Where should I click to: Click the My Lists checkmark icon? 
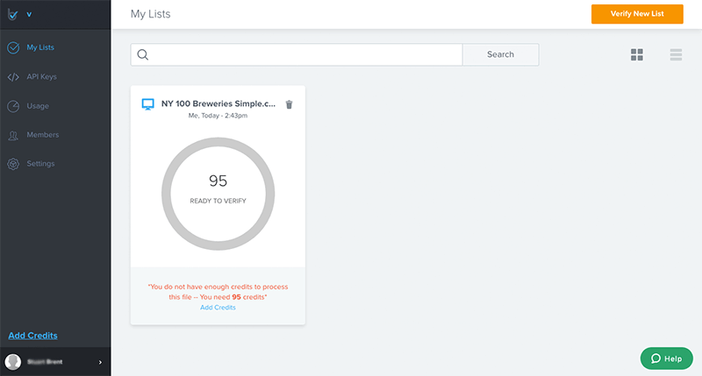pyautogui.click(x=13, y=47)
